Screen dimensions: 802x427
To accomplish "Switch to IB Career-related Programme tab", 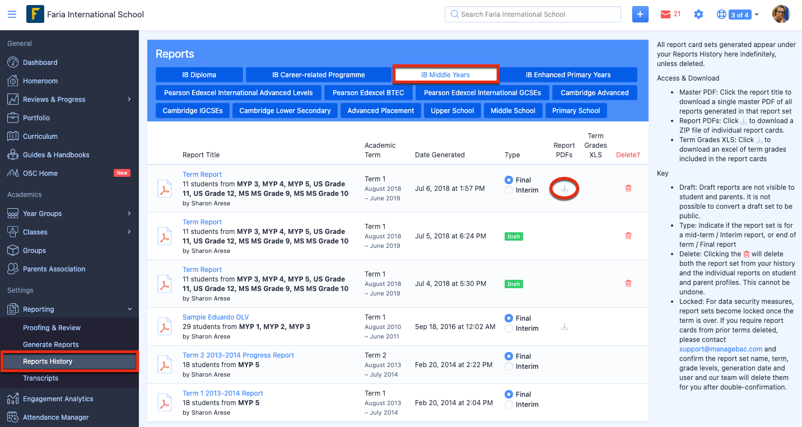I will (x=318, y=74).
